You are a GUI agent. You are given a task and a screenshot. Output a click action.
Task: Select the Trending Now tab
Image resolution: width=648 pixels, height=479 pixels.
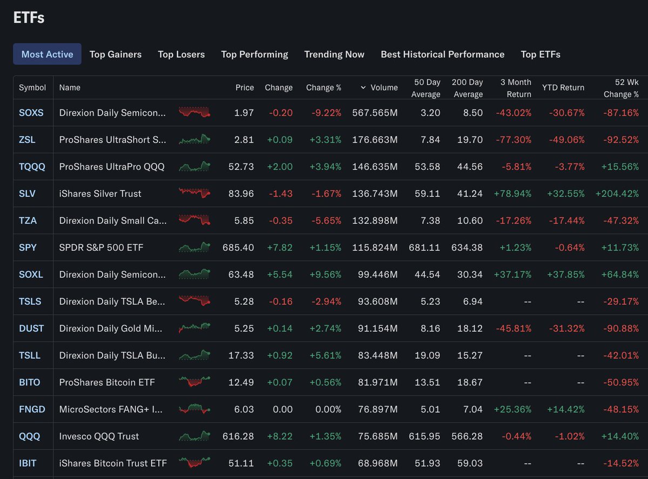[x=334, y=54]
